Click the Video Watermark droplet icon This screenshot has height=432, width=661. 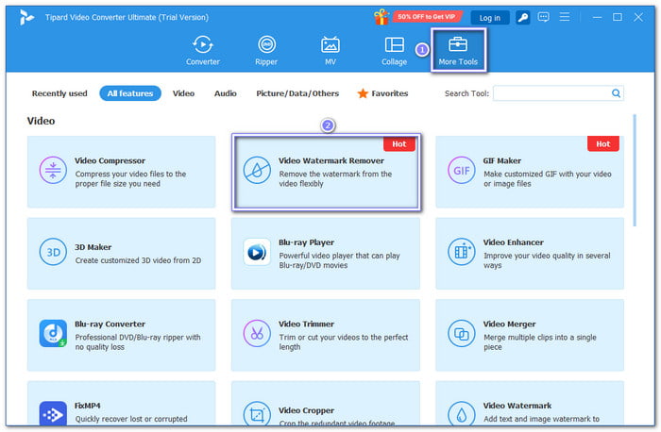coord(461,414)
